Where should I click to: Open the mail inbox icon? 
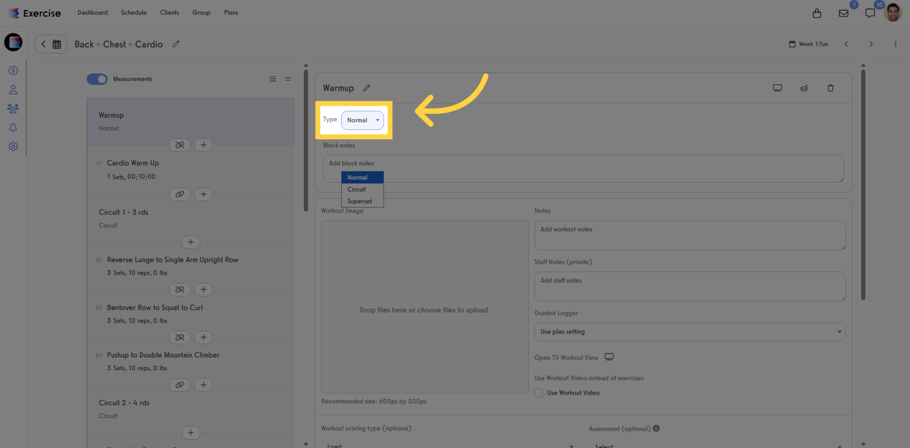tap(843, 13)
